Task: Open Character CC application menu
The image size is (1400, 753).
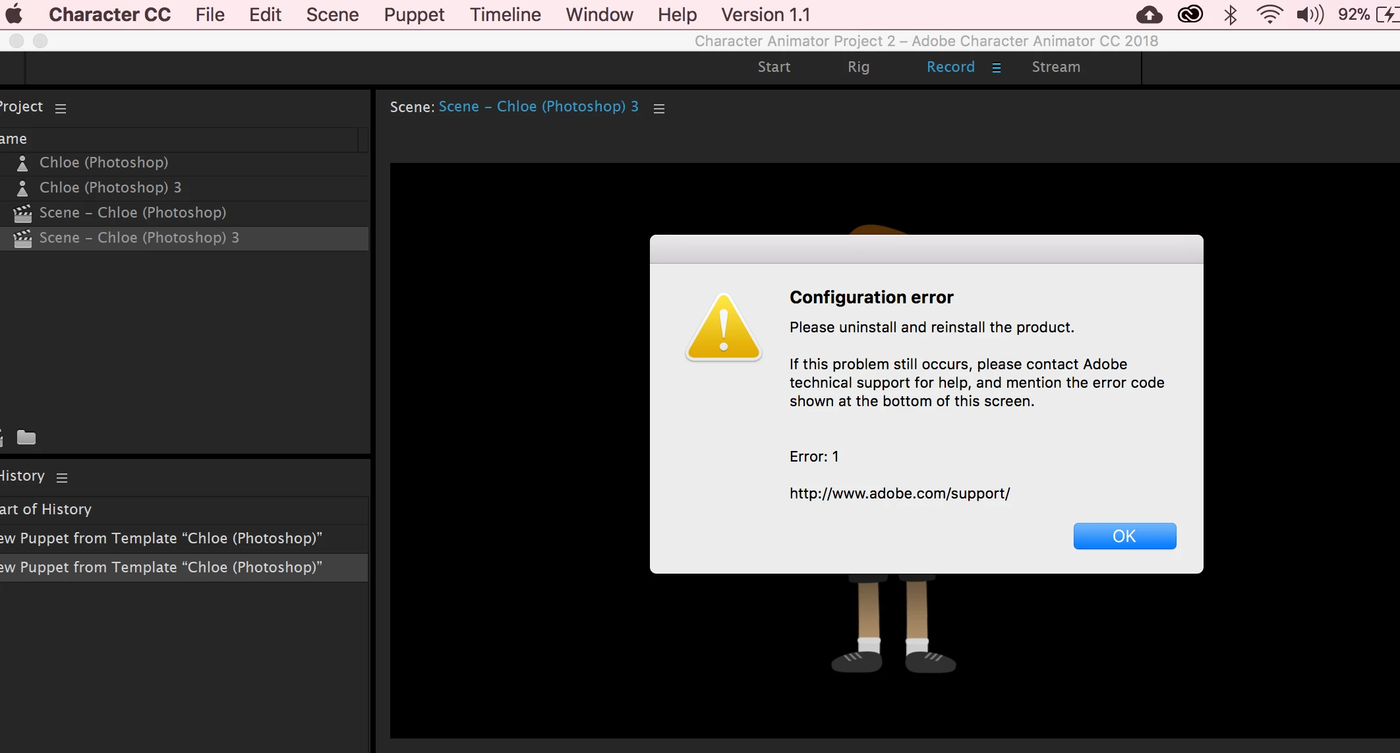Action: point(109,15)
